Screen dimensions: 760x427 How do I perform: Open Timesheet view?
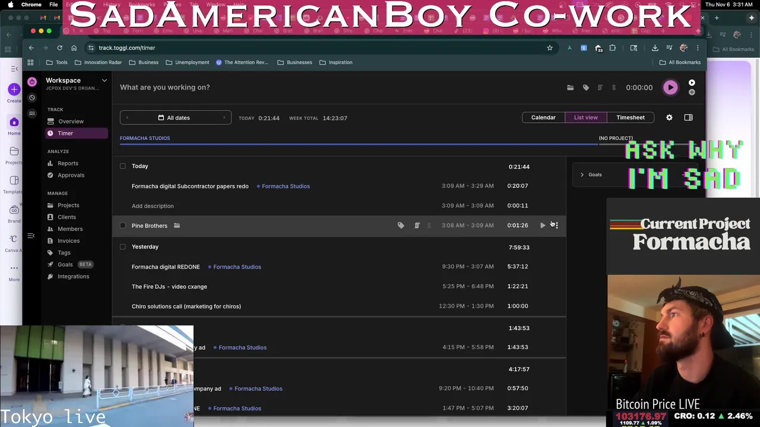(x=631, y=117)
